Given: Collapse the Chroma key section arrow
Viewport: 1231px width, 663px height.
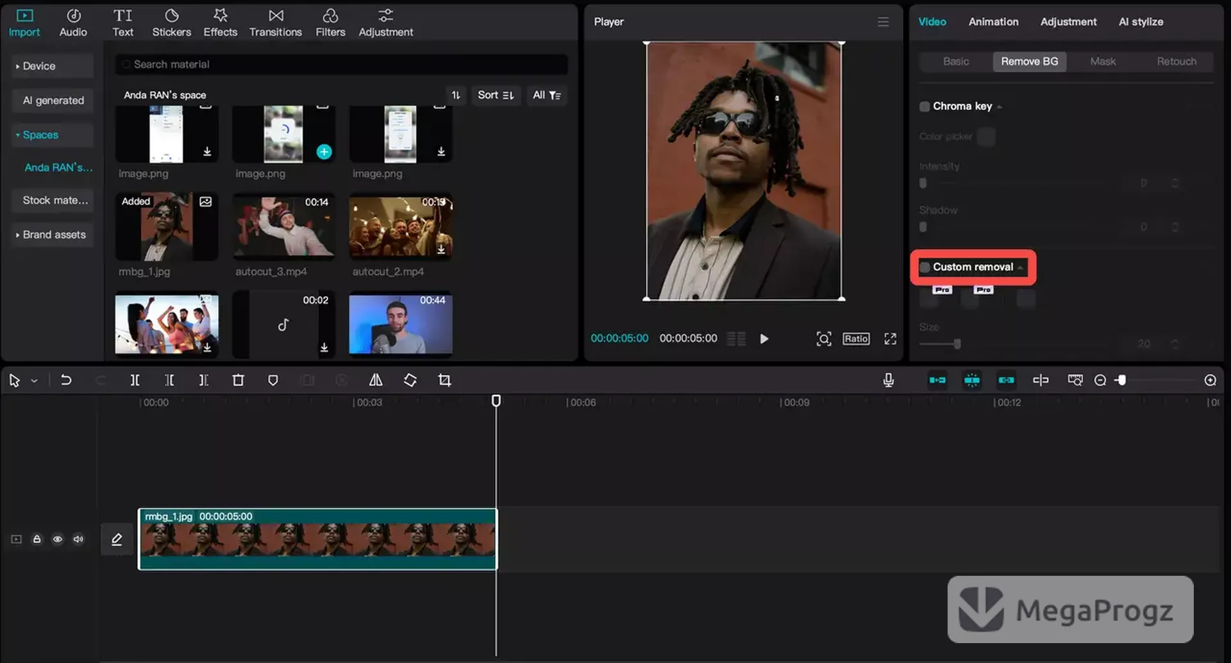Looking at the screenshot, I should coord(1000,107).
